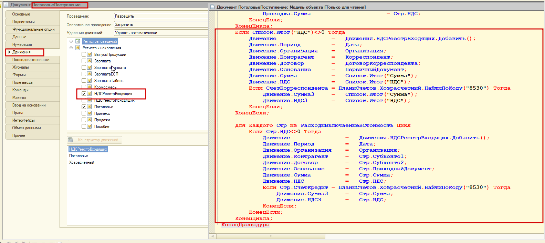
Task: Open the Формы tab
Action: pos(19,75)
